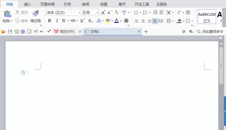Save document with floppy disk icon
The image size is (226, 130).
tap(10, 32)
